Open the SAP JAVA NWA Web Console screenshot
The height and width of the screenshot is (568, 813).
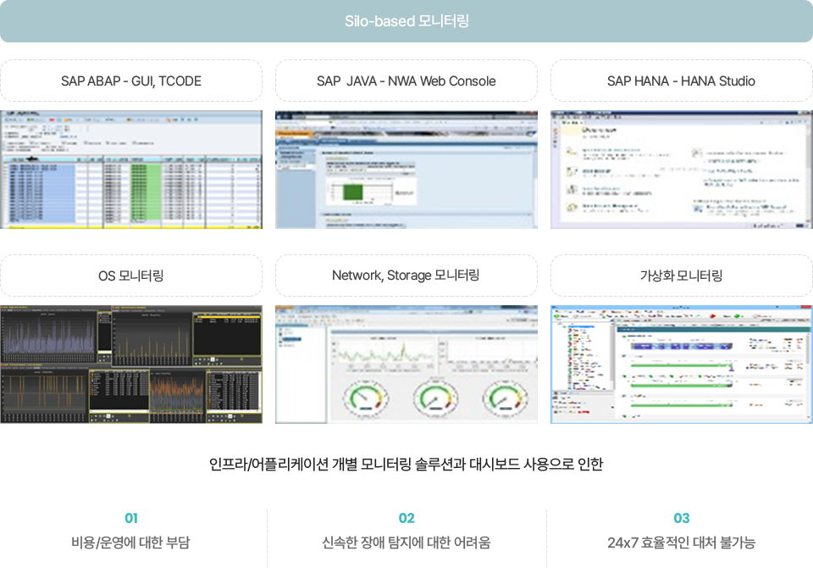pyautogui.click(x=406, y=170)
